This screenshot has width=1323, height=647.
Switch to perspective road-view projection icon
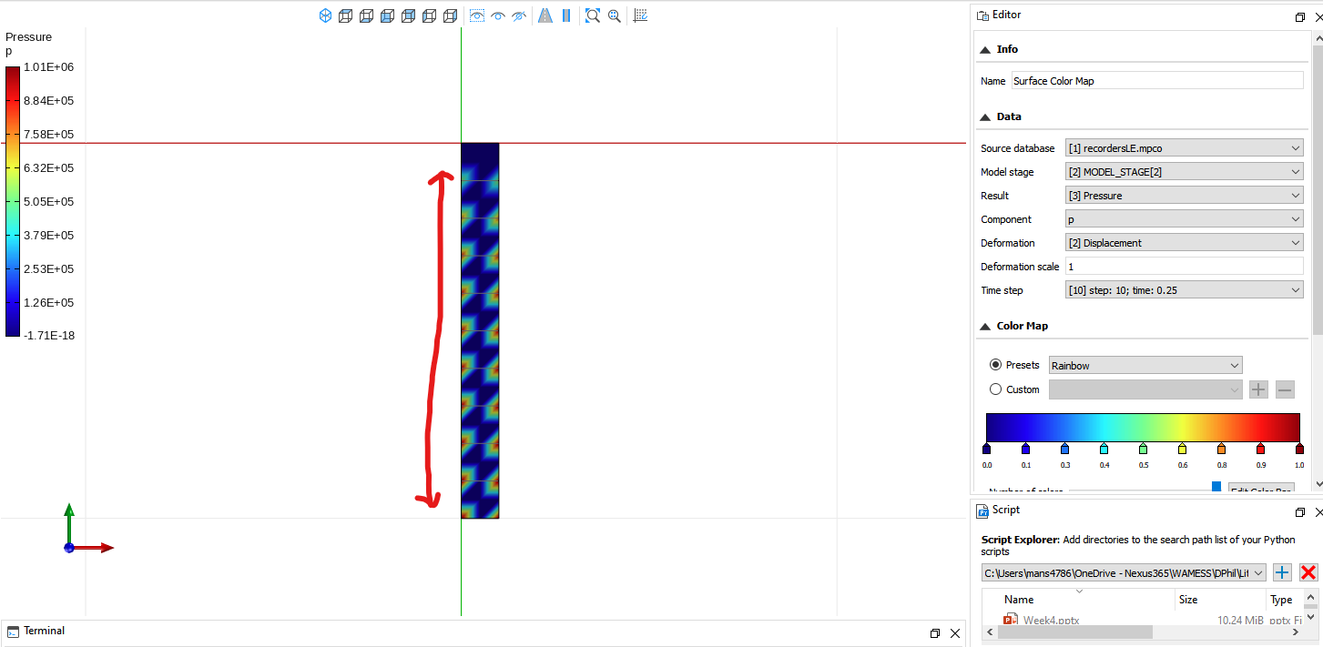pyautogui.click(x=545, y=15)
